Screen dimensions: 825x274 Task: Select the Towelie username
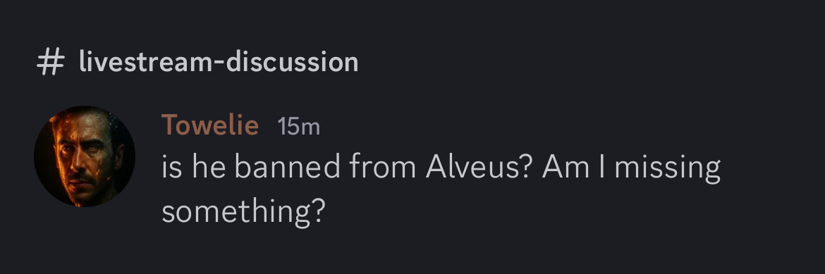point(210,125)
